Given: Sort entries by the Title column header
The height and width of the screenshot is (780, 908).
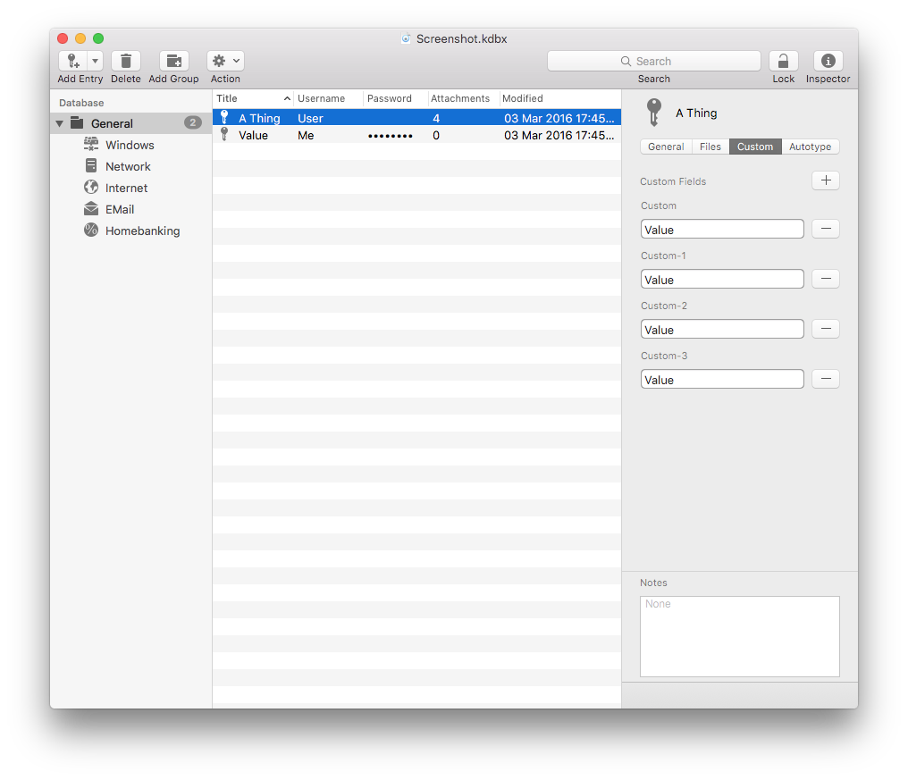Looking at the screenshot, I should point(248,98).
